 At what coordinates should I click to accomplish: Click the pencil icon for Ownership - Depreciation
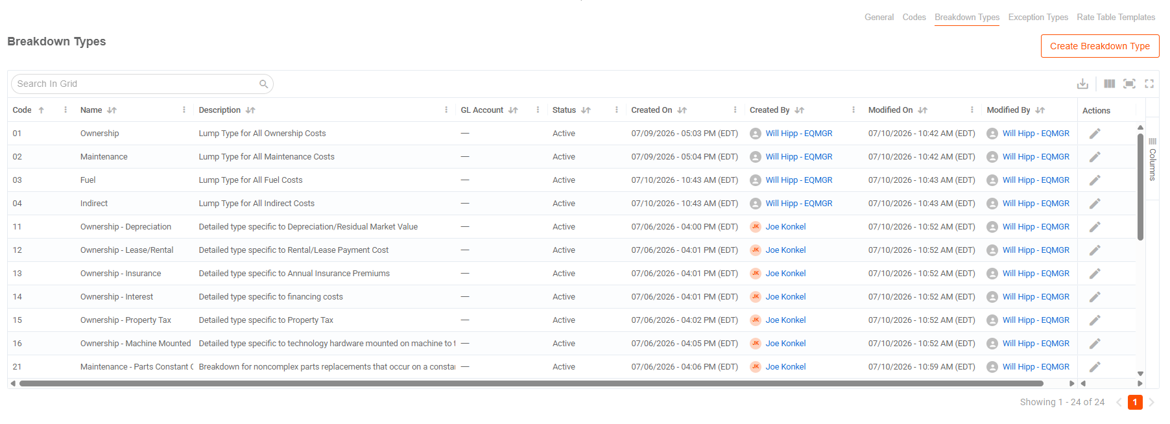[1095, 227]
